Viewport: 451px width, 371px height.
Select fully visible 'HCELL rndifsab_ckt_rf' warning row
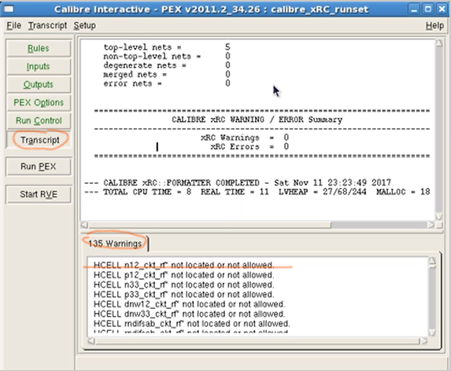point(192,324)
